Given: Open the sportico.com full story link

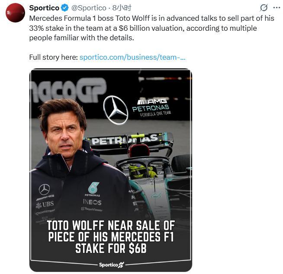Looking at the screenshot, I should click(x=132, y=57).
